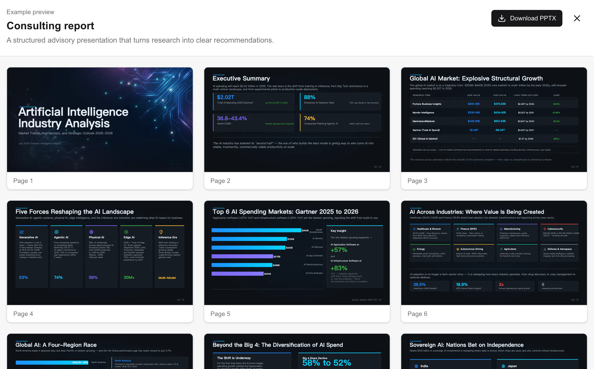The image size is (594, 369).
Task: Click the Finance (BFSI) dollar icon
Action: (x=458, y=229)
